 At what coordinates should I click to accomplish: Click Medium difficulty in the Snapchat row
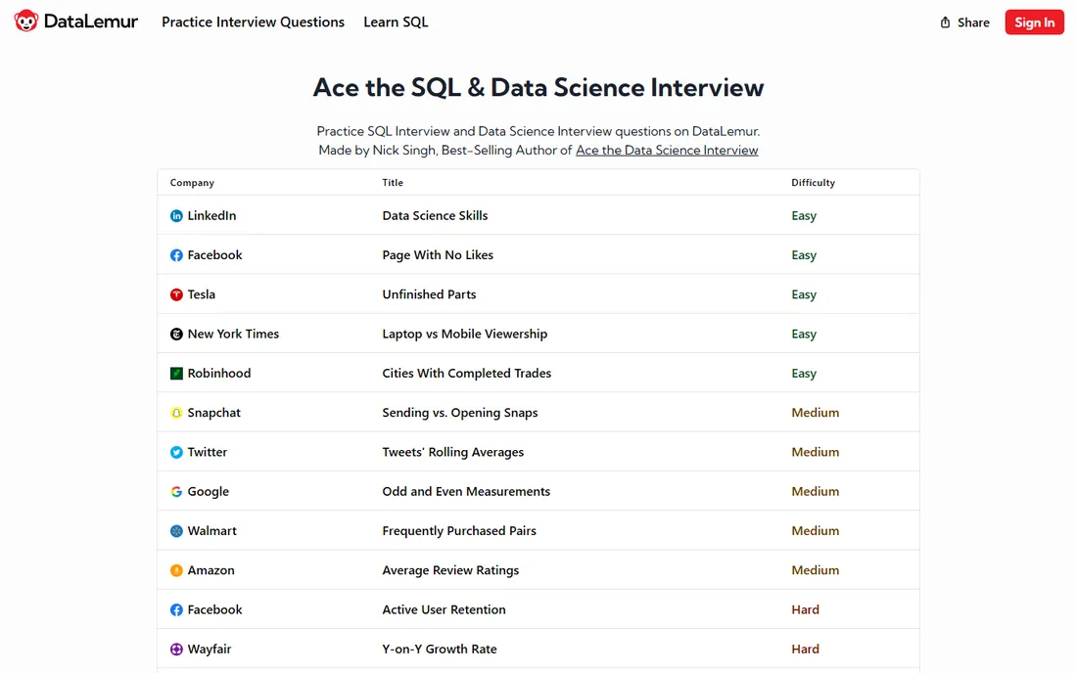(816, 413)
